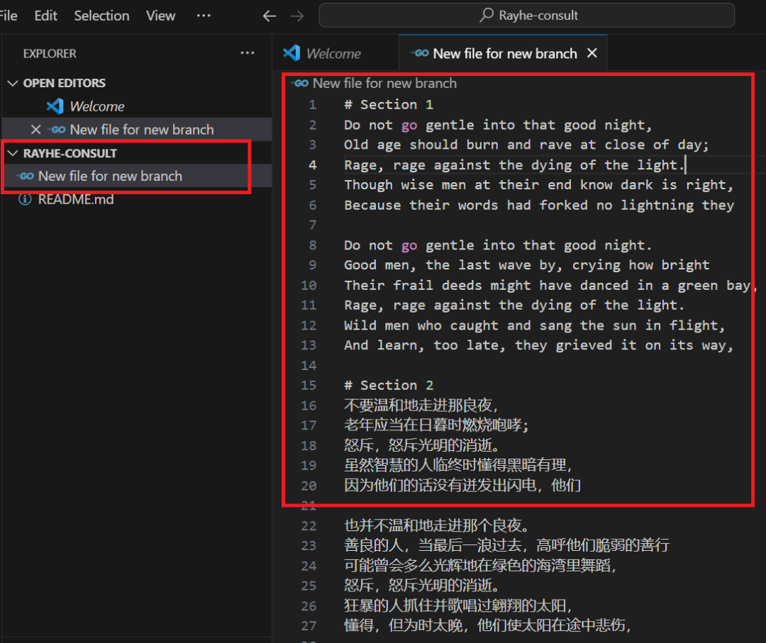Click line 27 '懂得,但为时太晚'
The height and width of the screenshot is (643, 766).
[x=489, y=625]
